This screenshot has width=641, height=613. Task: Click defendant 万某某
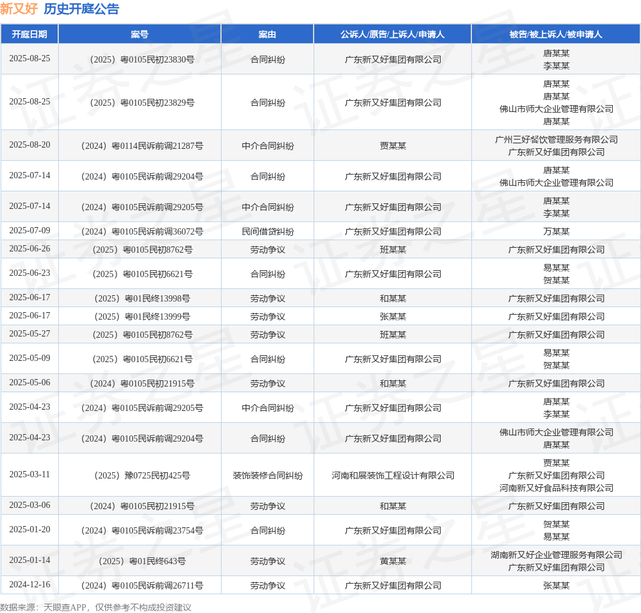coord(556,231)
